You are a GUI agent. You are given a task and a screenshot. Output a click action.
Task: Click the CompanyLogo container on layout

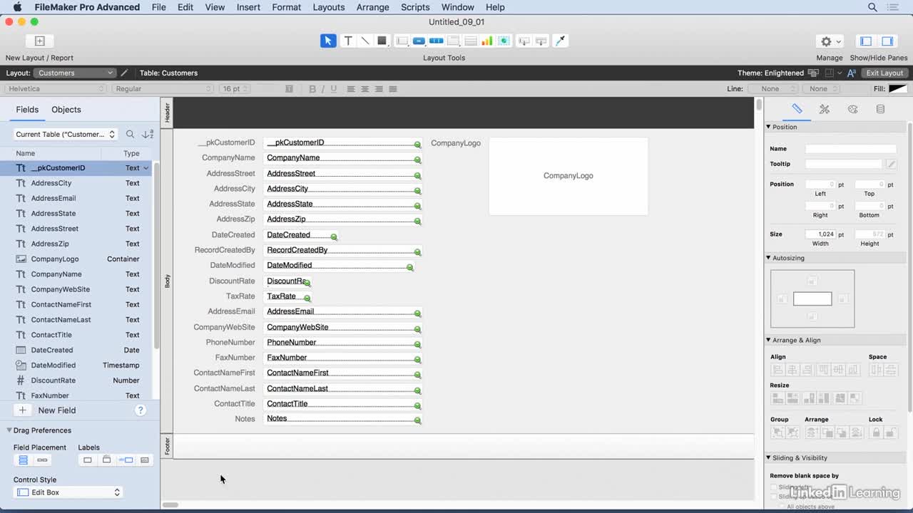[x=568, y=176]
